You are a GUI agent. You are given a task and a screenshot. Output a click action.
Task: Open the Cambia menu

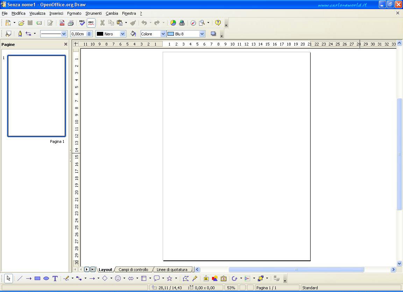point(112,13)
